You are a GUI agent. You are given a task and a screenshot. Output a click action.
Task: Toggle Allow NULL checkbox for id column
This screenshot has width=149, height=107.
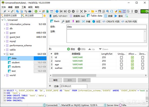[x=132, y=57]
